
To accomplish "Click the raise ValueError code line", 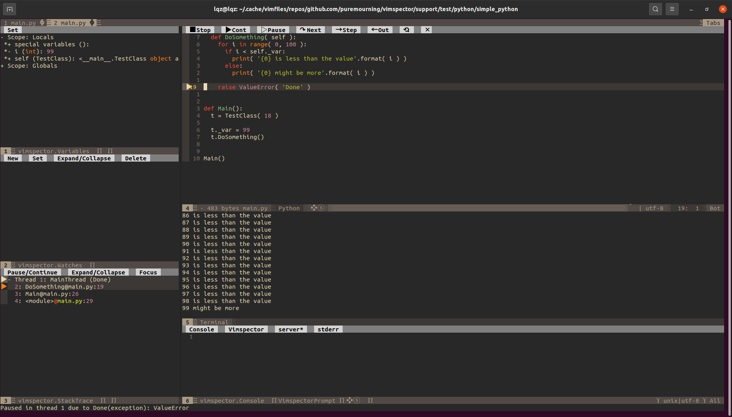I will 264,87.
